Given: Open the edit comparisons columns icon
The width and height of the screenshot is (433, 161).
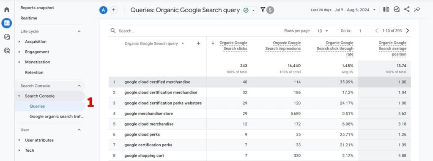Looking at the screenshot, I should (x=386, y=9).
